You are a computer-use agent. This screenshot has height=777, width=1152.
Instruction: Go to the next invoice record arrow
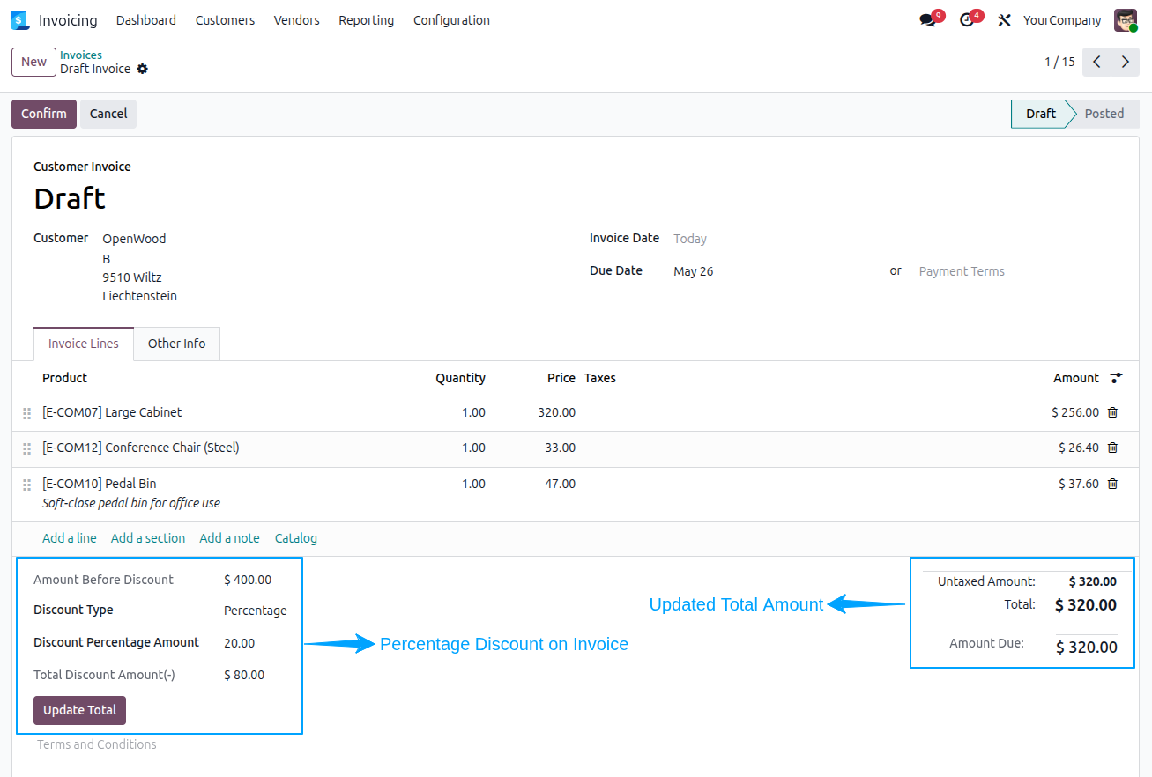click(1125, 62)
